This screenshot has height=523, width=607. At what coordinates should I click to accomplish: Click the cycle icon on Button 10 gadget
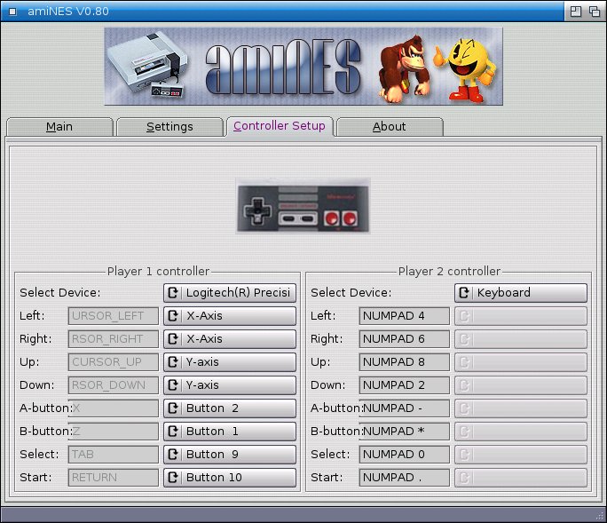pyautogui.click(x=173, y=478)
